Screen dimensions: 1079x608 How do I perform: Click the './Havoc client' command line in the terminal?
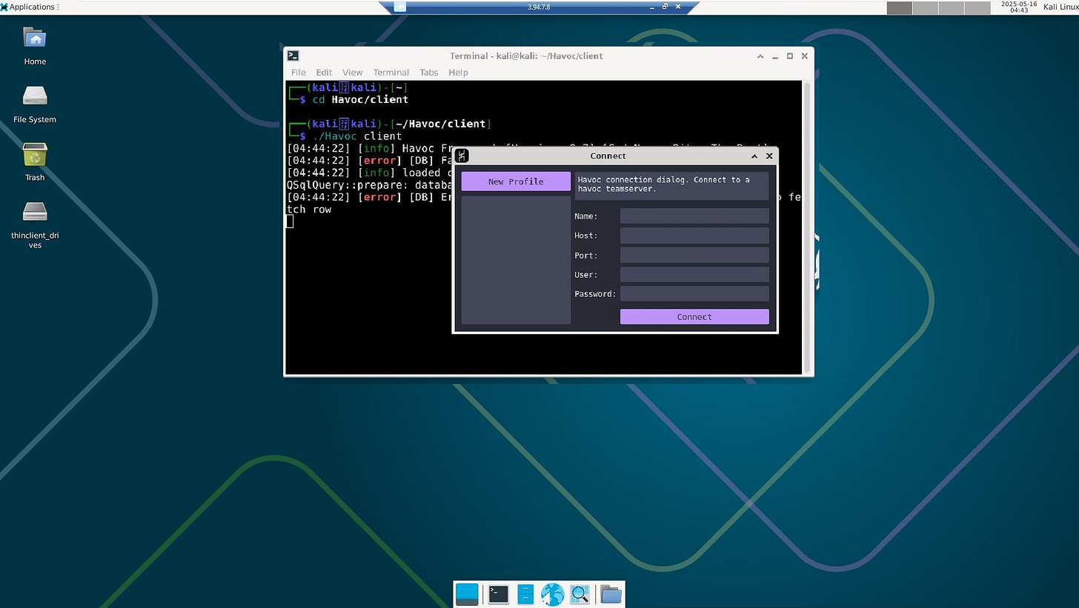tap(357, 136)
